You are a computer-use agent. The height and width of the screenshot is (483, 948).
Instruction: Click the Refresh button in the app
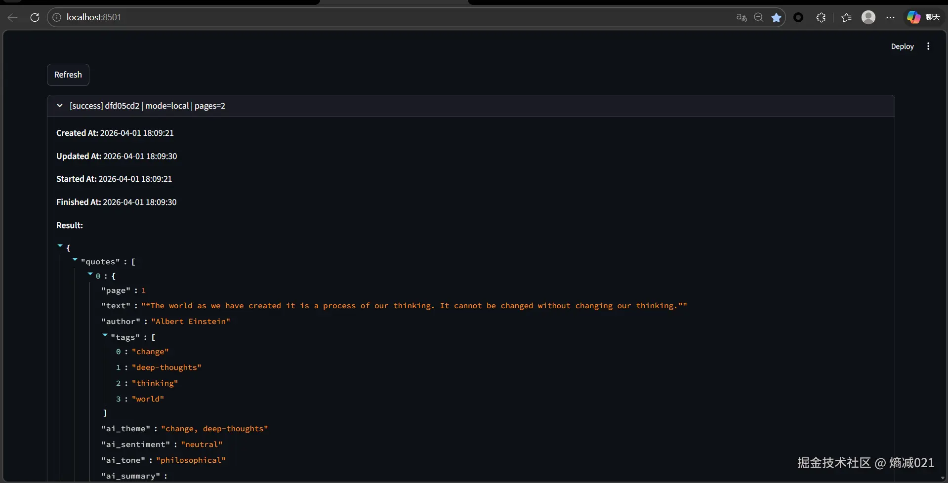68,75
